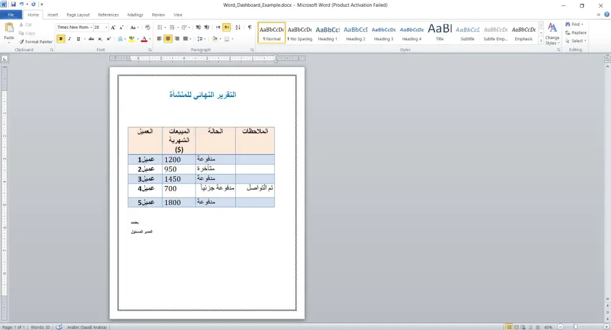The height and width of the screenshot is (330, 611).
Task: Toggle right-to-left text direction
Action: (x=227, y=27)
